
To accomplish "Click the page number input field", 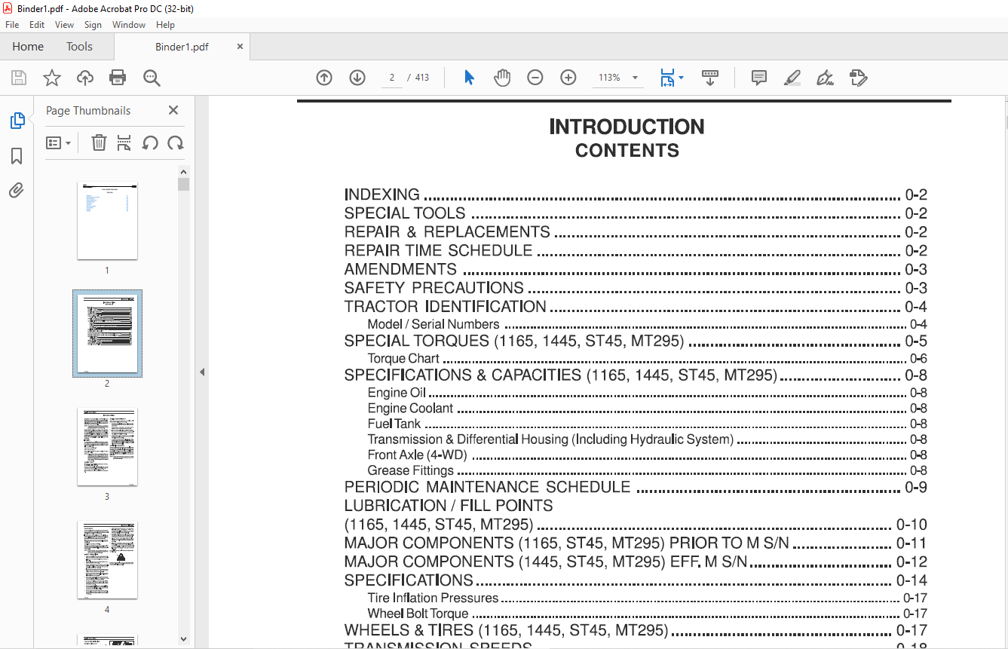I will tap(392, 78).
